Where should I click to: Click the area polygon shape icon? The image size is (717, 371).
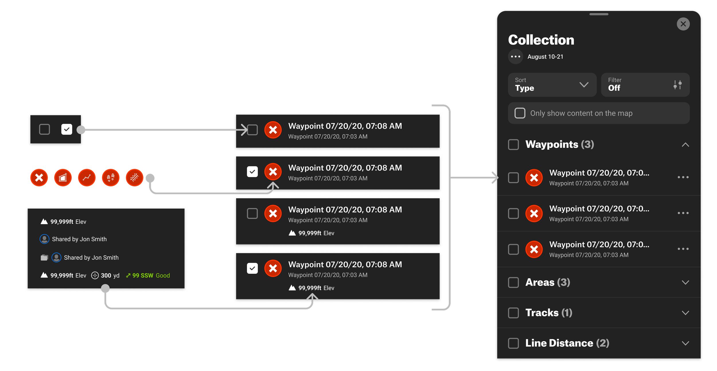tap(63, 178)
